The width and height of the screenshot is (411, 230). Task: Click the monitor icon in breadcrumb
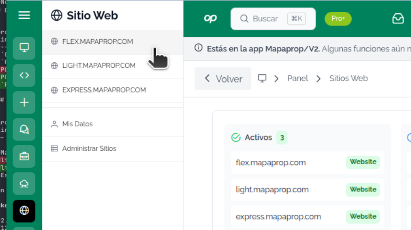262,78
